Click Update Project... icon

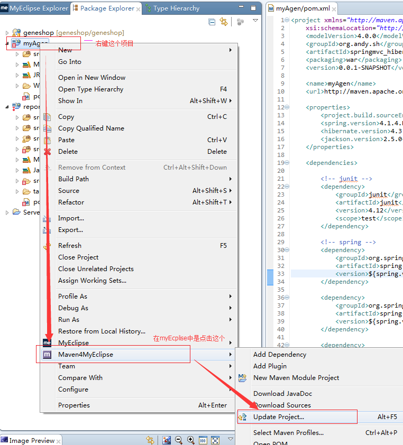(x=243, y=417)
